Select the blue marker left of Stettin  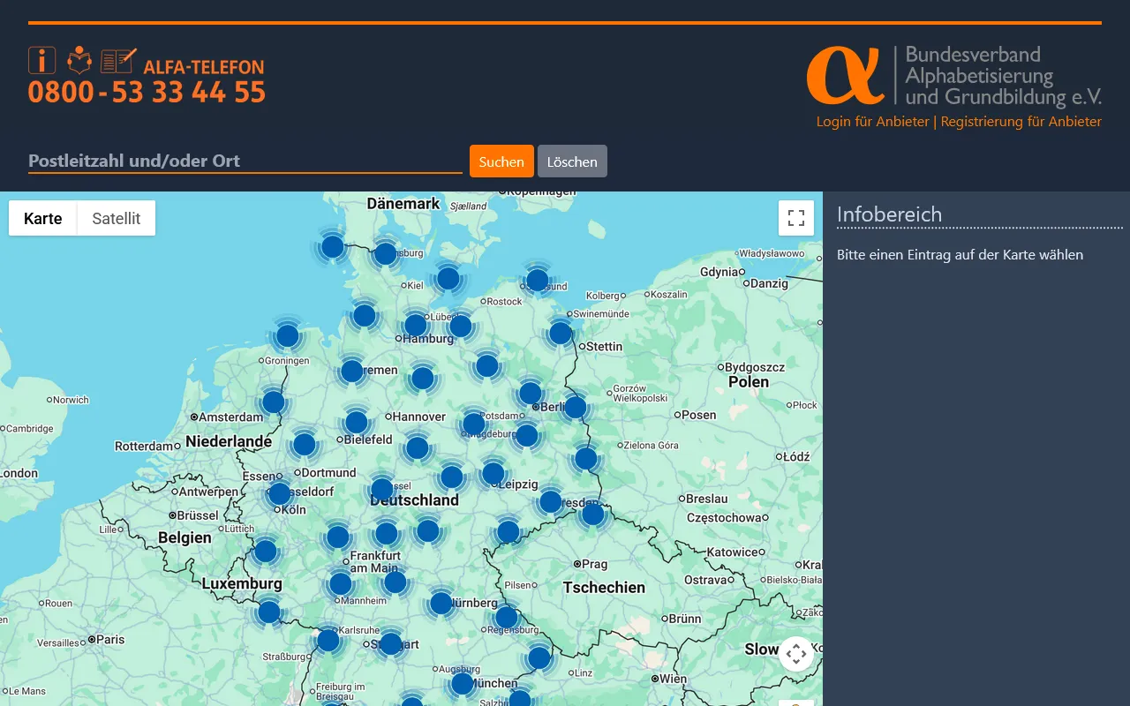561,334
